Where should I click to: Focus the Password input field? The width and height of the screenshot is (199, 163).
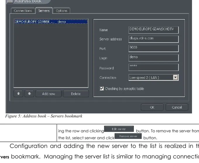click(154, 67)
